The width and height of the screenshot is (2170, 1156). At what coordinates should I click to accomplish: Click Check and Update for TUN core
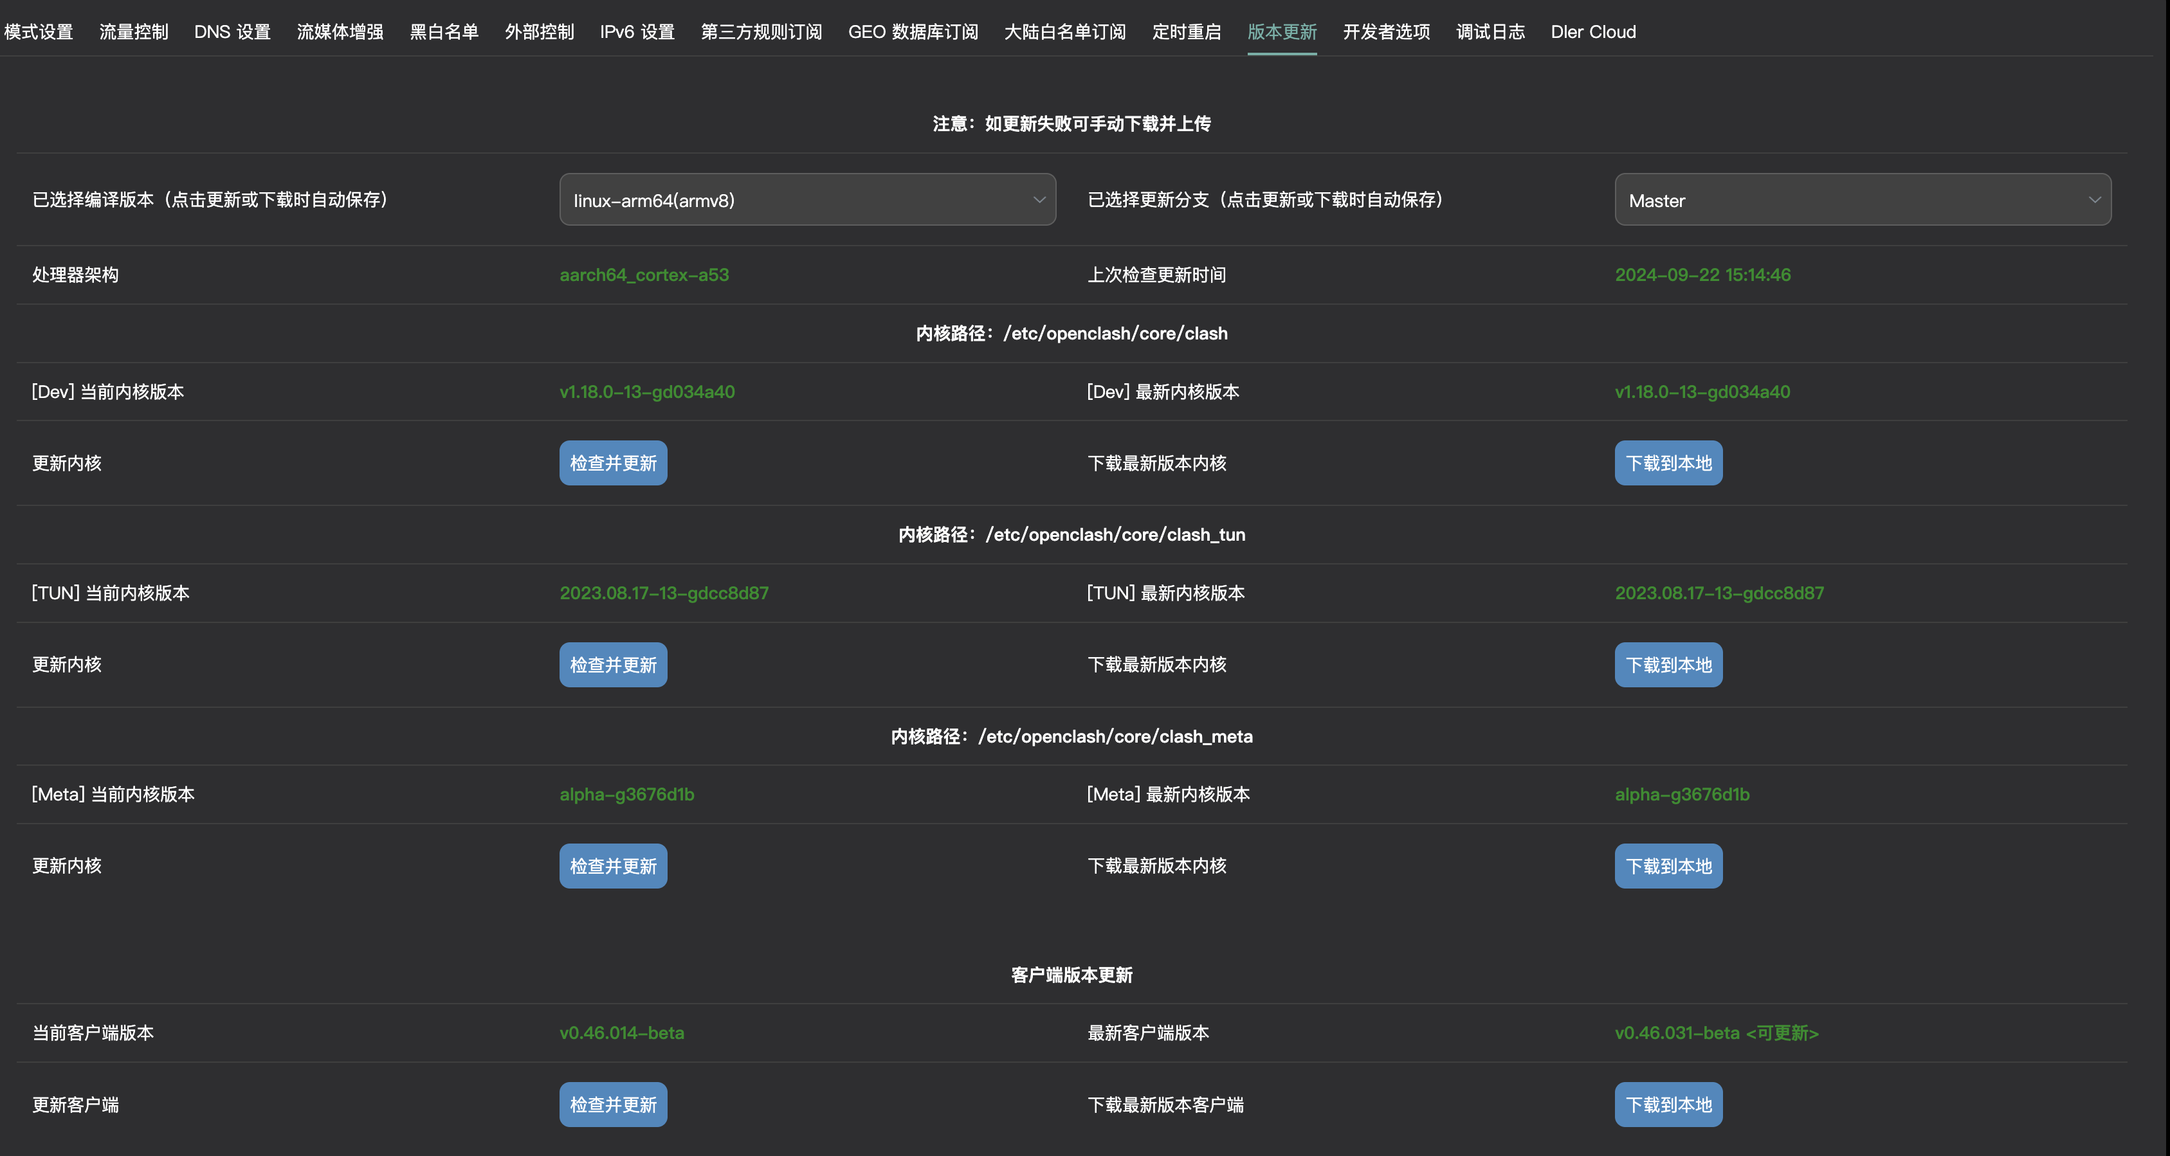click(x=612, y=665)
